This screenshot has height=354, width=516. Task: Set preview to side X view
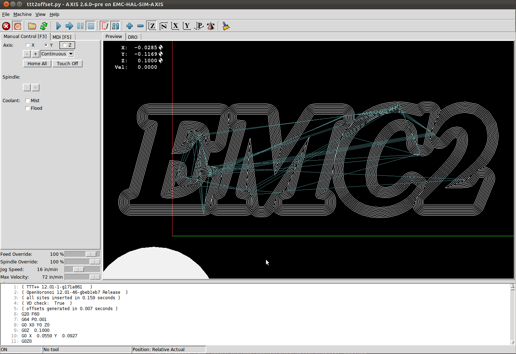[x=175, y=26]
